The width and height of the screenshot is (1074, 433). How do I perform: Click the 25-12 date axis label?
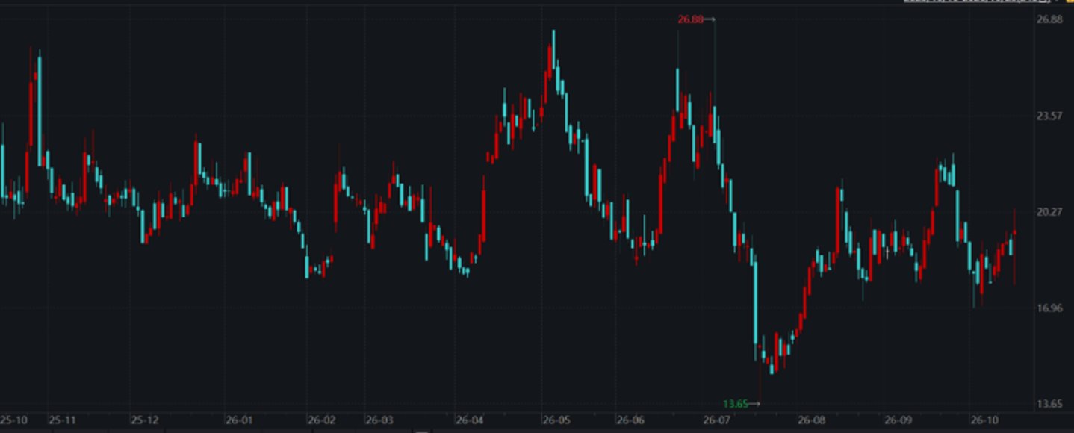coord(145,420)
